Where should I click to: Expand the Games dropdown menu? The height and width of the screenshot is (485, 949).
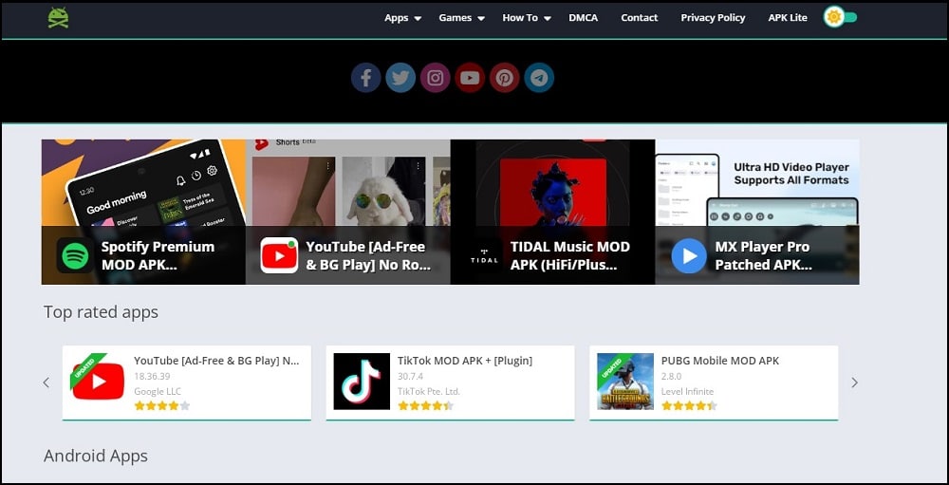coord(462,18)
